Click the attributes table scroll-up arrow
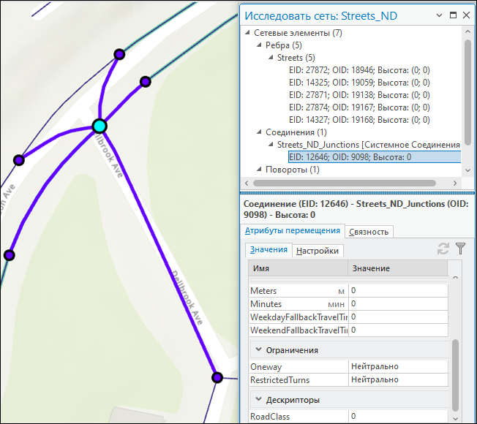The width and height of the screenshot is (477, 424). coord(455,278)
